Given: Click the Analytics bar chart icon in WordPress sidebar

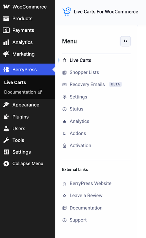Looking at the screenshot, I should point(6,42).
